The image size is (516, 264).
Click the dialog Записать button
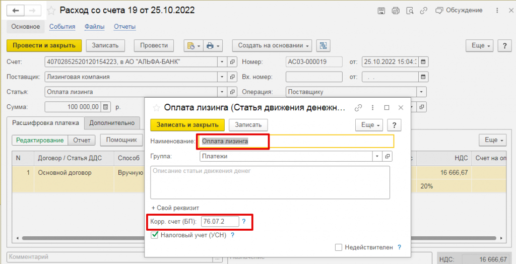click(x=248, y=125)
